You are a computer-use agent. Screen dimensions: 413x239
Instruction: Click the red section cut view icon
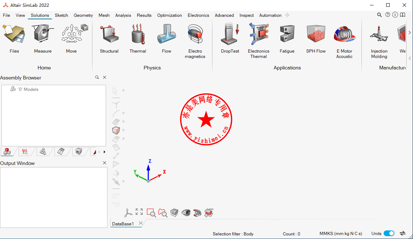197,213
